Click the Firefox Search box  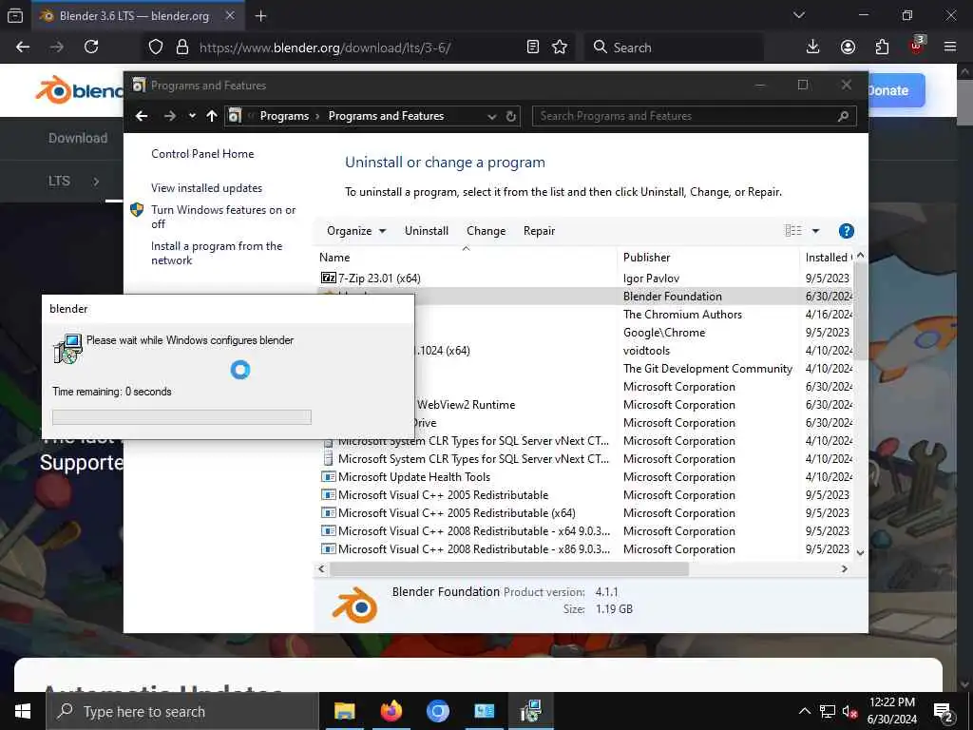pyautogui.click(x=674, y=48)
